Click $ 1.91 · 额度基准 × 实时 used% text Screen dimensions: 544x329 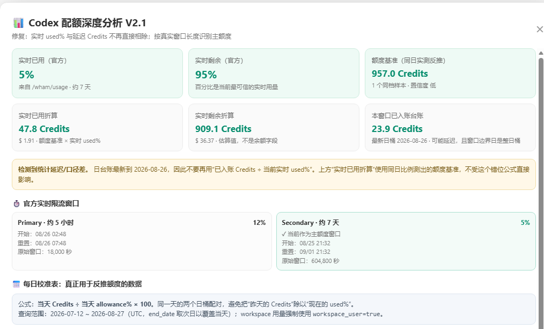tap(60, 141)
